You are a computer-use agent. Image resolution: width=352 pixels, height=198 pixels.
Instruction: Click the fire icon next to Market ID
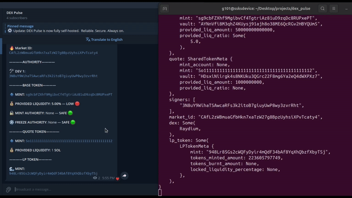[12, 48]
